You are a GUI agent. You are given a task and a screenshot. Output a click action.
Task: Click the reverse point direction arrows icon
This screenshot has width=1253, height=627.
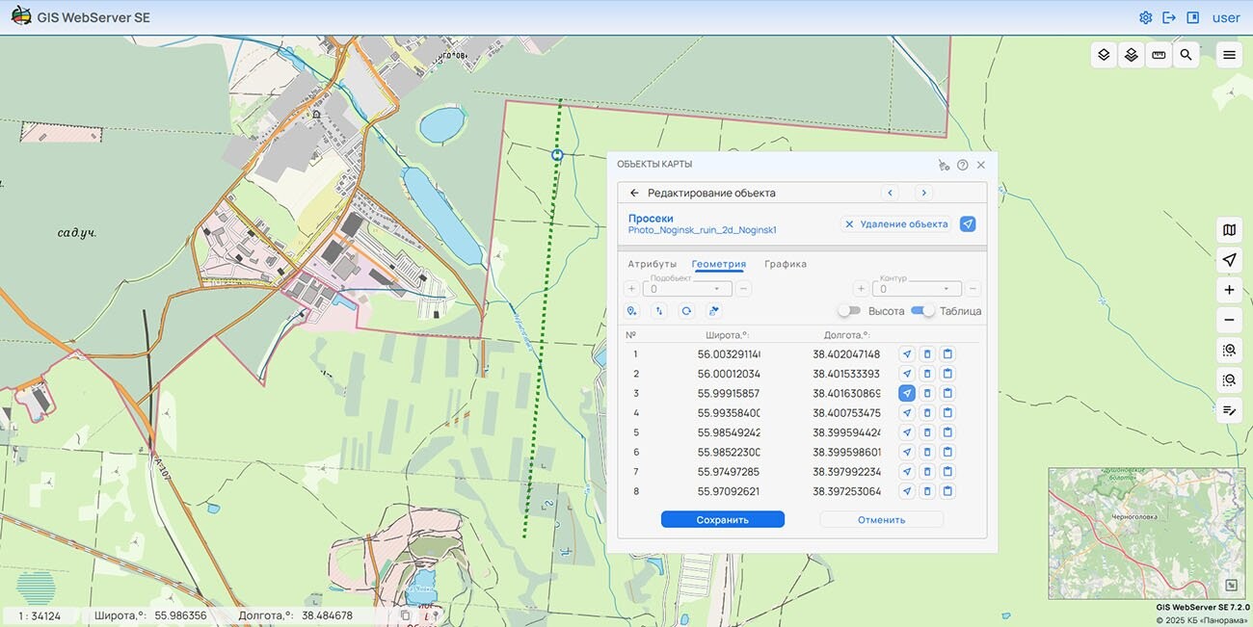coord(659,311)
